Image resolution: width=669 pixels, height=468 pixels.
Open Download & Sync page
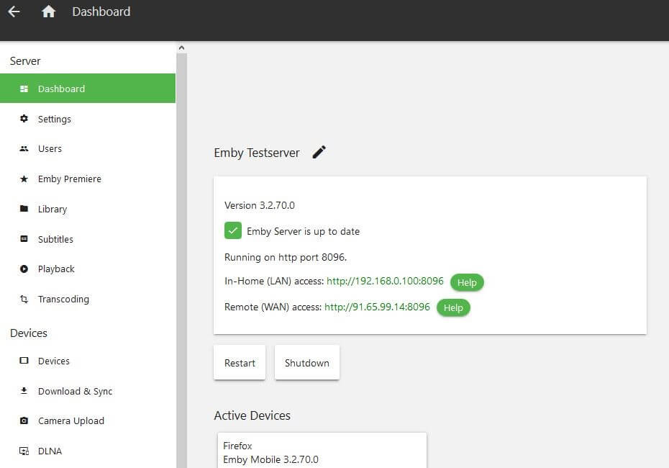point(88,391)
